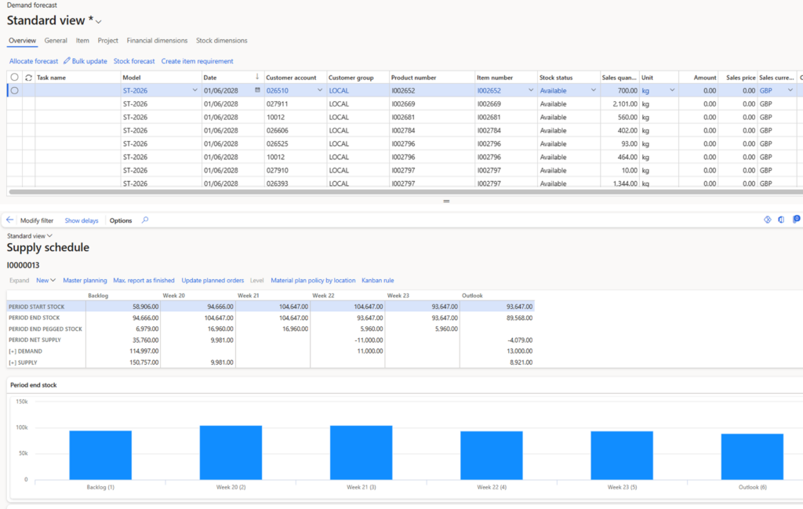Click the splitter handle between the two panes
Viewport: 803px width, 509px height.
coord(446,202)
